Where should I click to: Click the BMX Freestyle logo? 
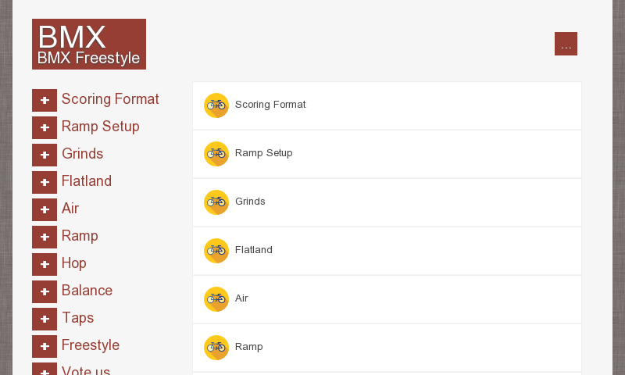[89, 45]
